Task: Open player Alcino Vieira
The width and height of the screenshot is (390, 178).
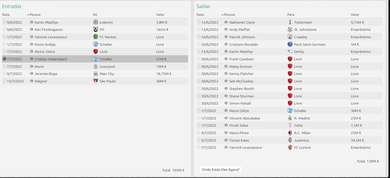Action: pyautogui.click(x=45, y=52)
